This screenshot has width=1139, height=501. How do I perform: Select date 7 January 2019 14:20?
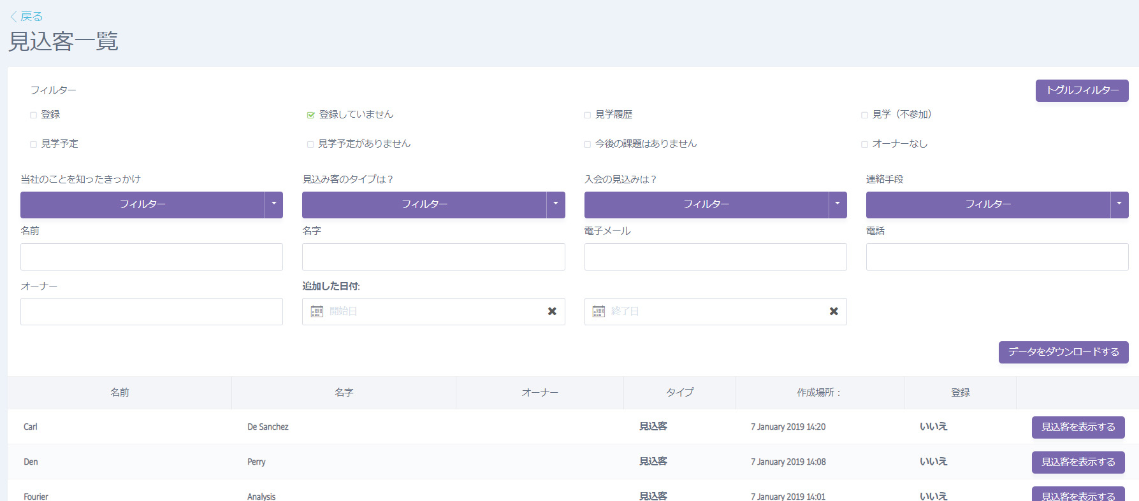[788, 427]
